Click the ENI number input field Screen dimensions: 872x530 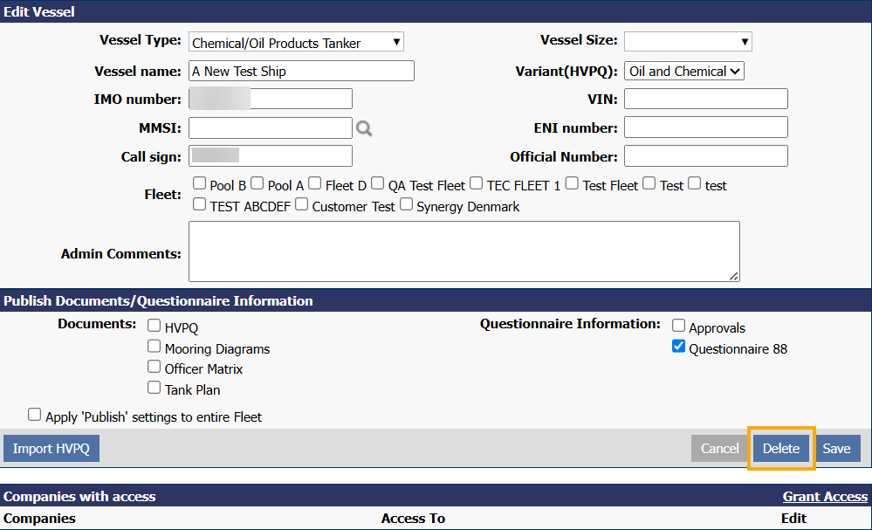tap(705, 127)
